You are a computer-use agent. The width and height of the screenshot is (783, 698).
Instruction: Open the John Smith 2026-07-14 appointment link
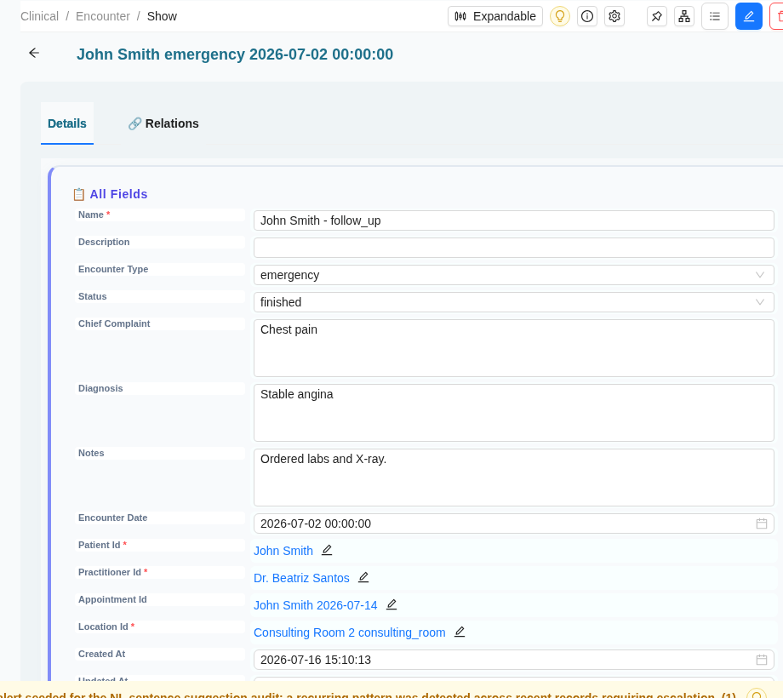[x=316, y=605]
